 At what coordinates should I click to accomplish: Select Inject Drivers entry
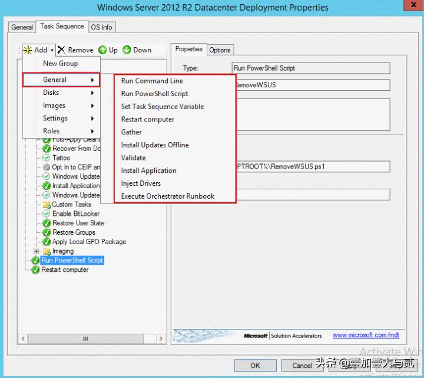[141, 183]
